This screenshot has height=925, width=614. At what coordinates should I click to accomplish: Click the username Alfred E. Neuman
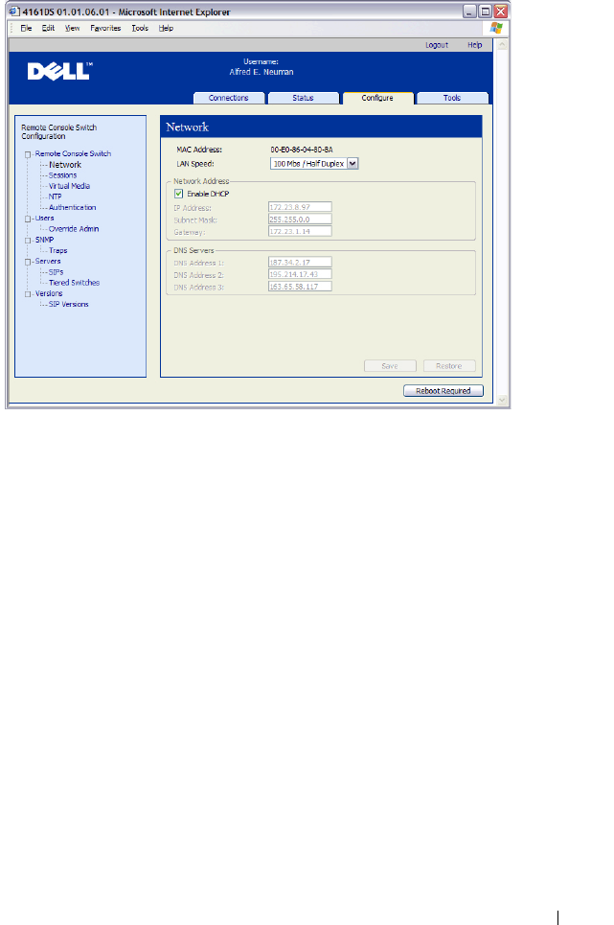coord(262,72)
